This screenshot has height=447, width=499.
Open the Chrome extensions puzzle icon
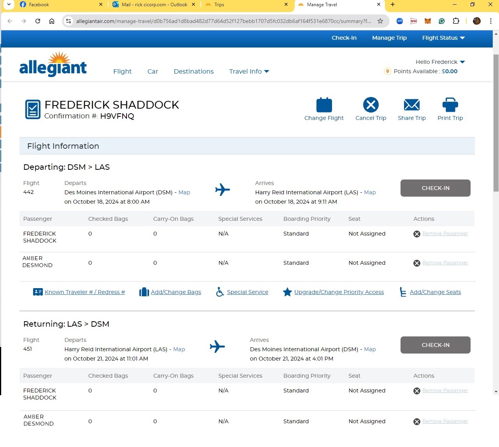(456, 21)
